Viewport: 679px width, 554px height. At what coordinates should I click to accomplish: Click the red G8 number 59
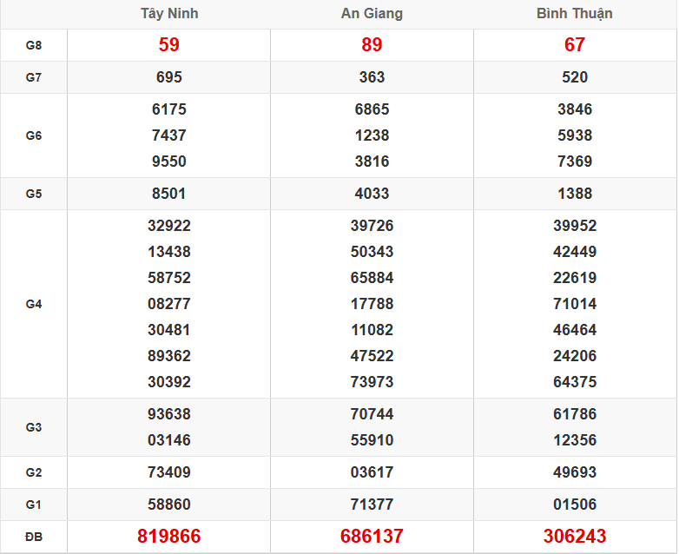point(168,45)
